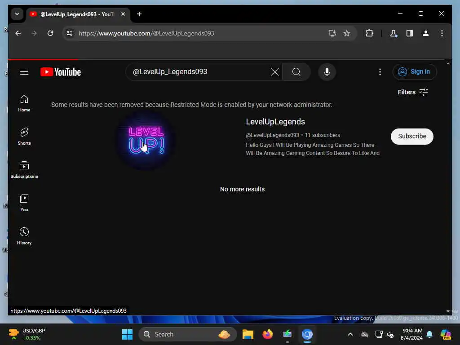The width and height of the screenshot is (460, 345).
Task: Launch Firefox from the taskbar
Action: pos(268,334)
